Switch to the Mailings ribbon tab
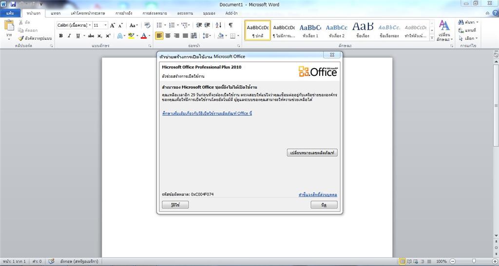This screenshot has height=266, width=499. point(154,13)
